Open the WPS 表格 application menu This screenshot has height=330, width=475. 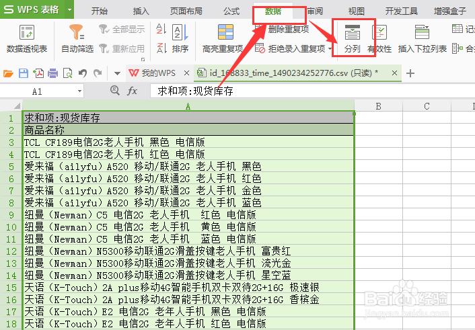[32, 9]
